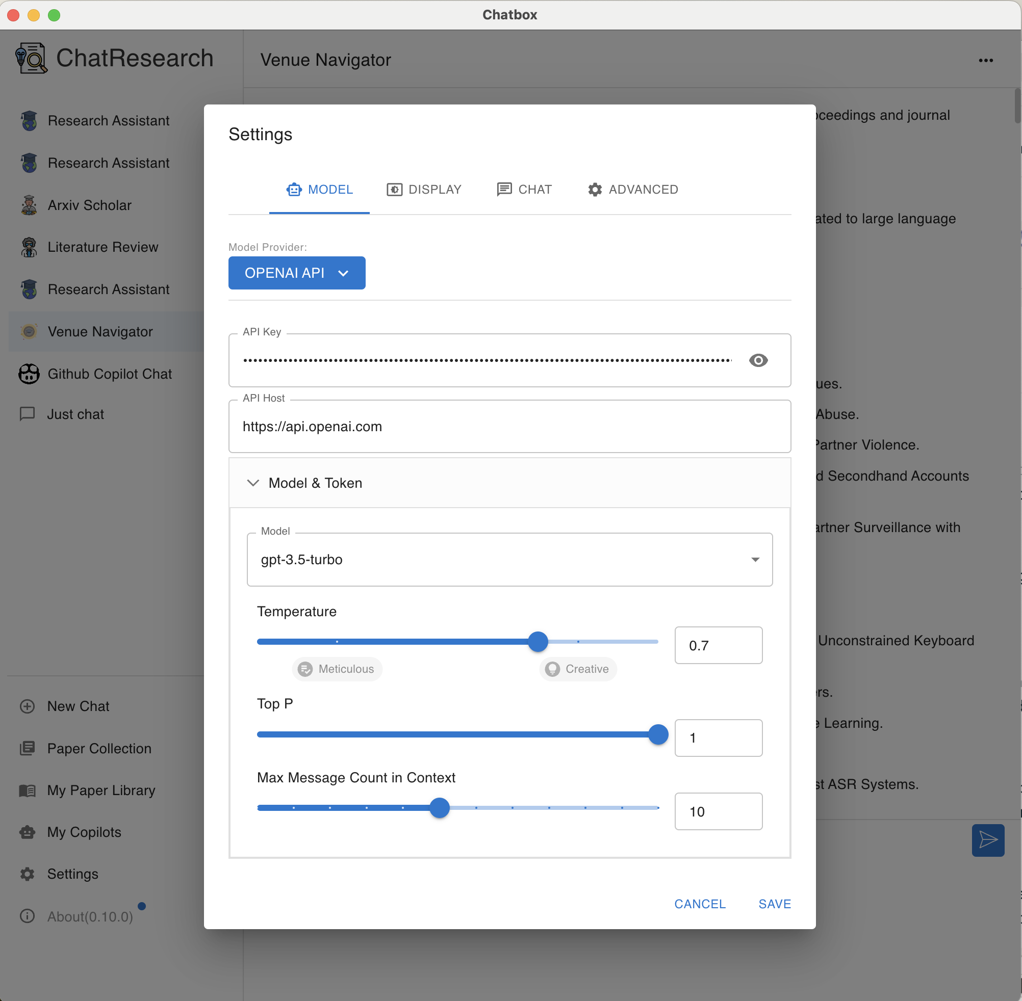Click the New Chat label

point(79,706)
